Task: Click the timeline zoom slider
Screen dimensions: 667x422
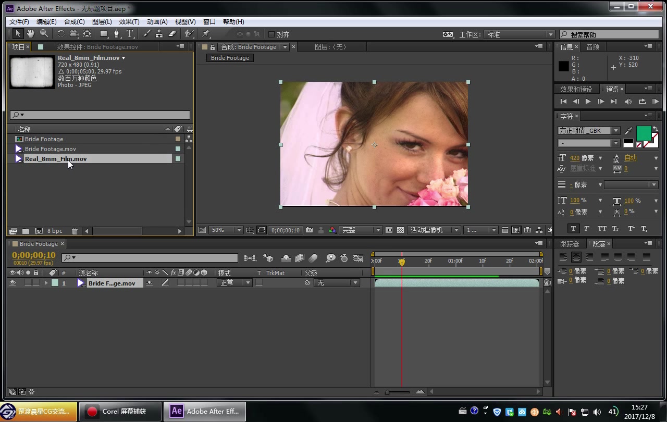Action: [399, 392]
